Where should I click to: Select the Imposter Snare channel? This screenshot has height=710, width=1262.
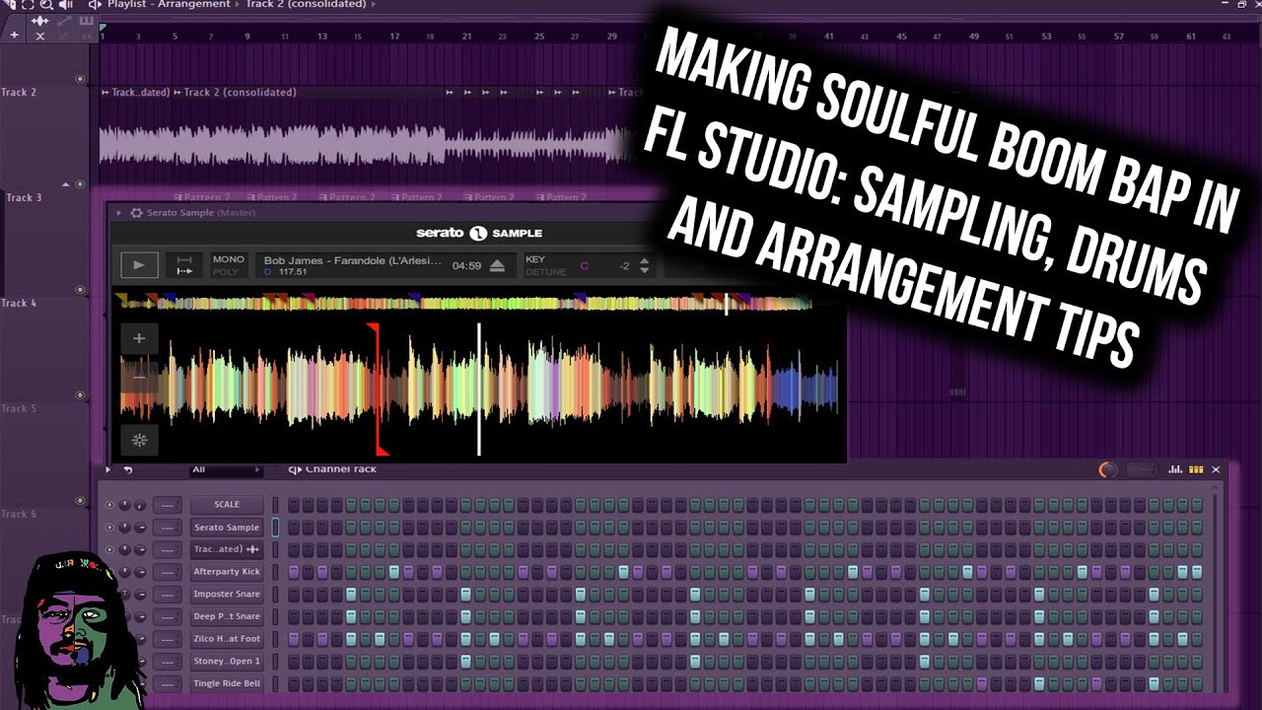(227, 594)
